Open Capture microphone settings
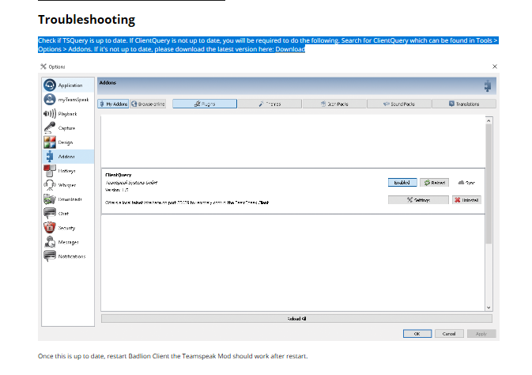 [68, 128]
